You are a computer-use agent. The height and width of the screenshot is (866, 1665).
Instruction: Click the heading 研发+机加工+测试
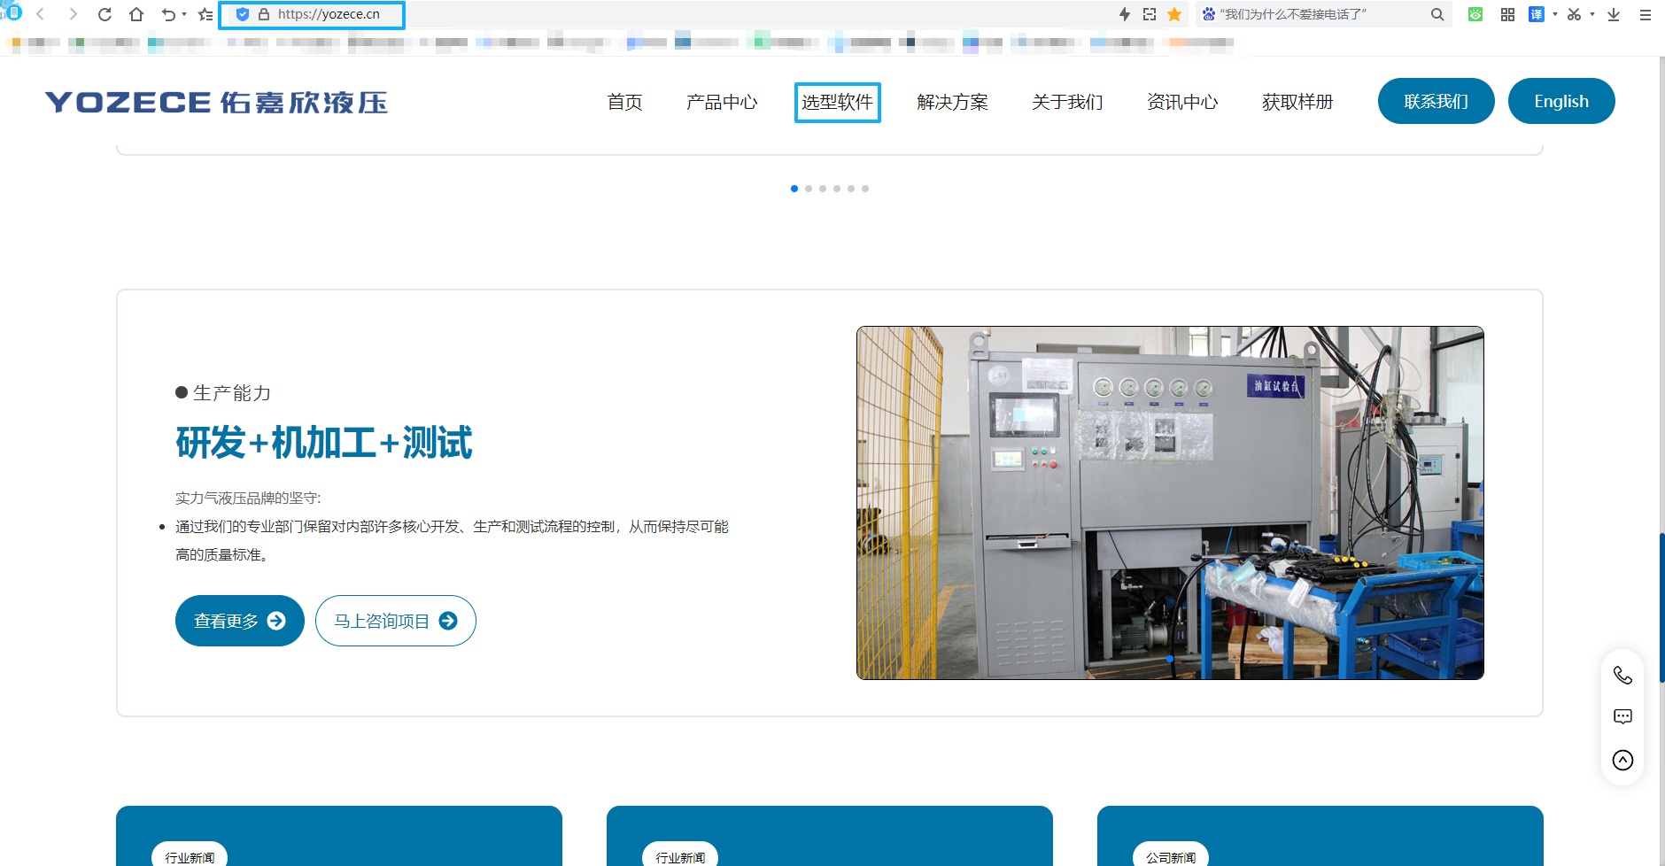tap(324, 443)
